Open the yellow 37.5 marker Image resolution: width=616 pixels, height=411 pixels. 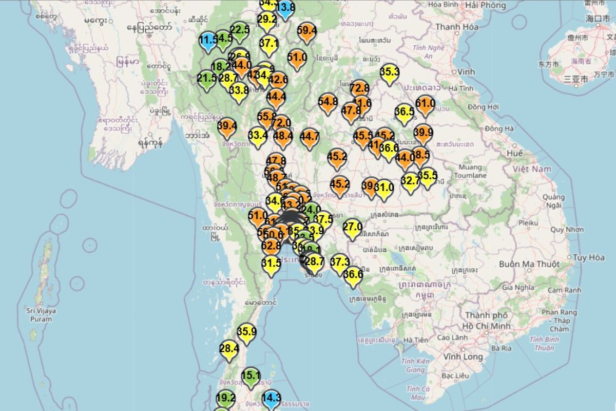click(x=323, y=221)
